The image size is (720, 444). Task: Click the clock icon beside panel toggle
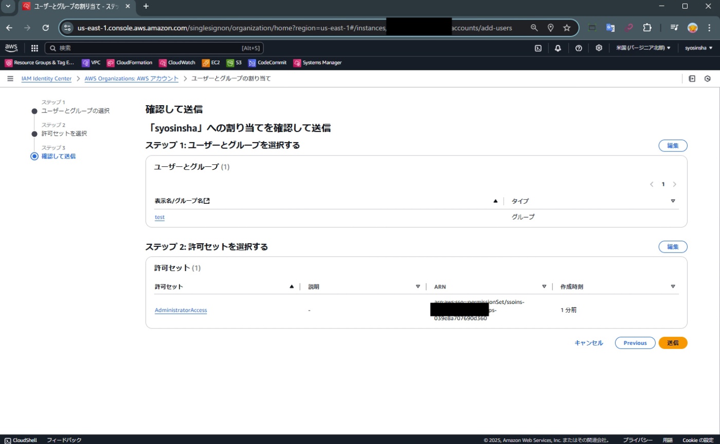pyautogui.click(x=708, y=79)
